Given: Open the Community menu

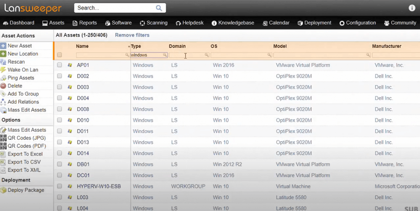Looking at the screenshot, I should 400,23.
